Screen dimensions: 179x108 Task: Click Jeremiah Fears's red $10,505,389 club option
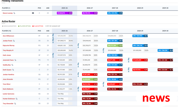coord(140,60)
